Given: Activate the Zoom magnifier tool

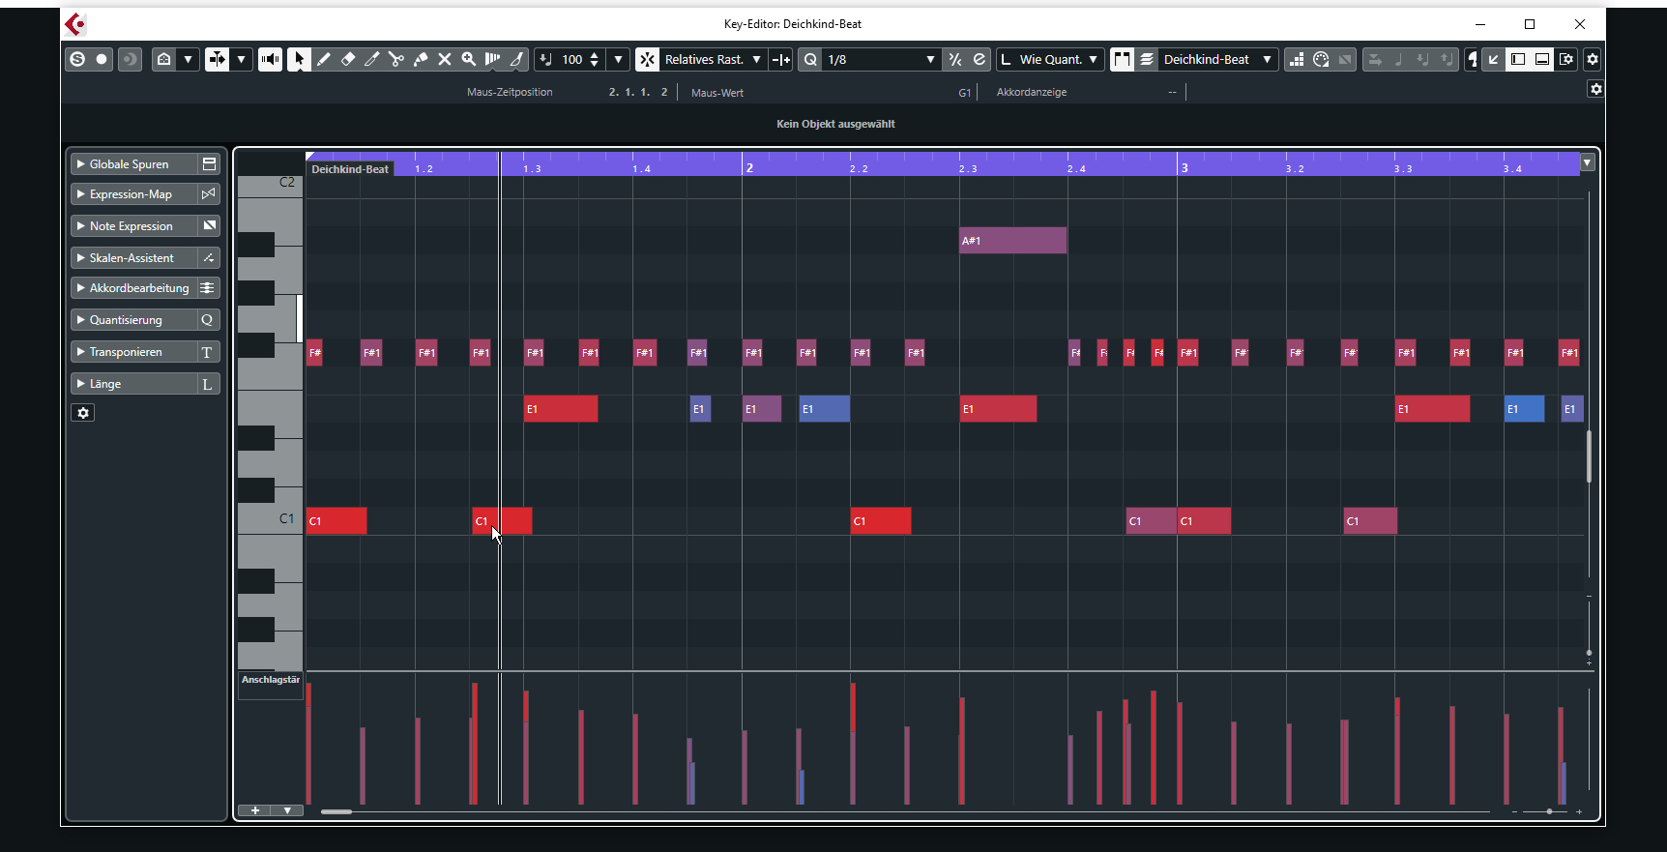Looking at the screenshot, I should pyautogui.click(x=469, y=59).
